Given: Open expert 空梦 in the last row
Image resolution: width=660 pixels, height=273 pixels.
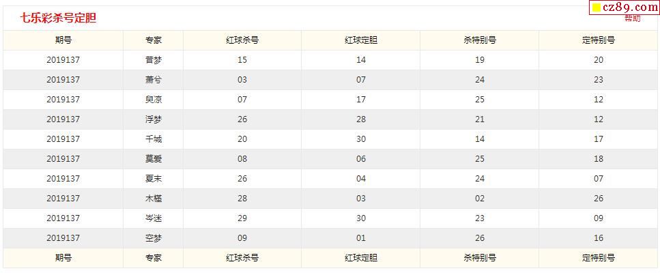Looking at the screenshot, I should 153,238.
